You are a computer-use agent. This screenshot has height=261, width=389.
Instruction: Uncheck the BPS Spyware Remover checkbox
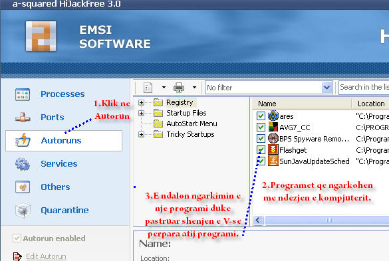pos(261,138)
